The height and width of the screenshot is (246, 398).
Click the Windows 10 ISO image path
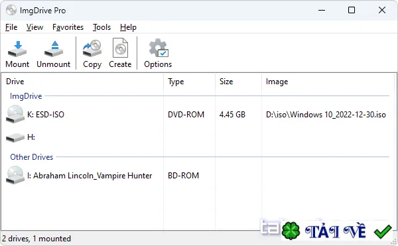pyautogui.click(x=326, y=115)
